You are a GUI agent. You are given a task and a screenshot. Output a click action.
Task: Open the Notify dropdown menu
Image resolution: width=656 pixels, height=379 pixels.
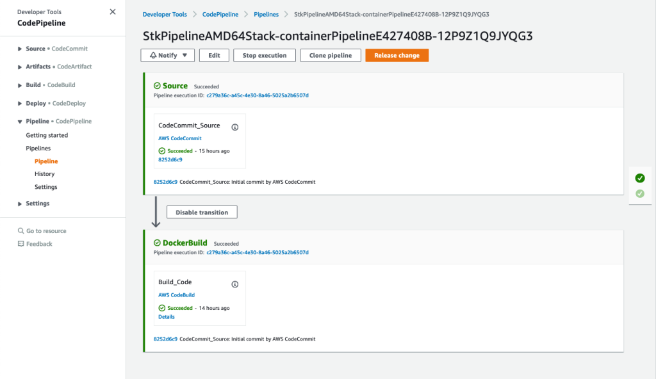(x=167, y=55)
